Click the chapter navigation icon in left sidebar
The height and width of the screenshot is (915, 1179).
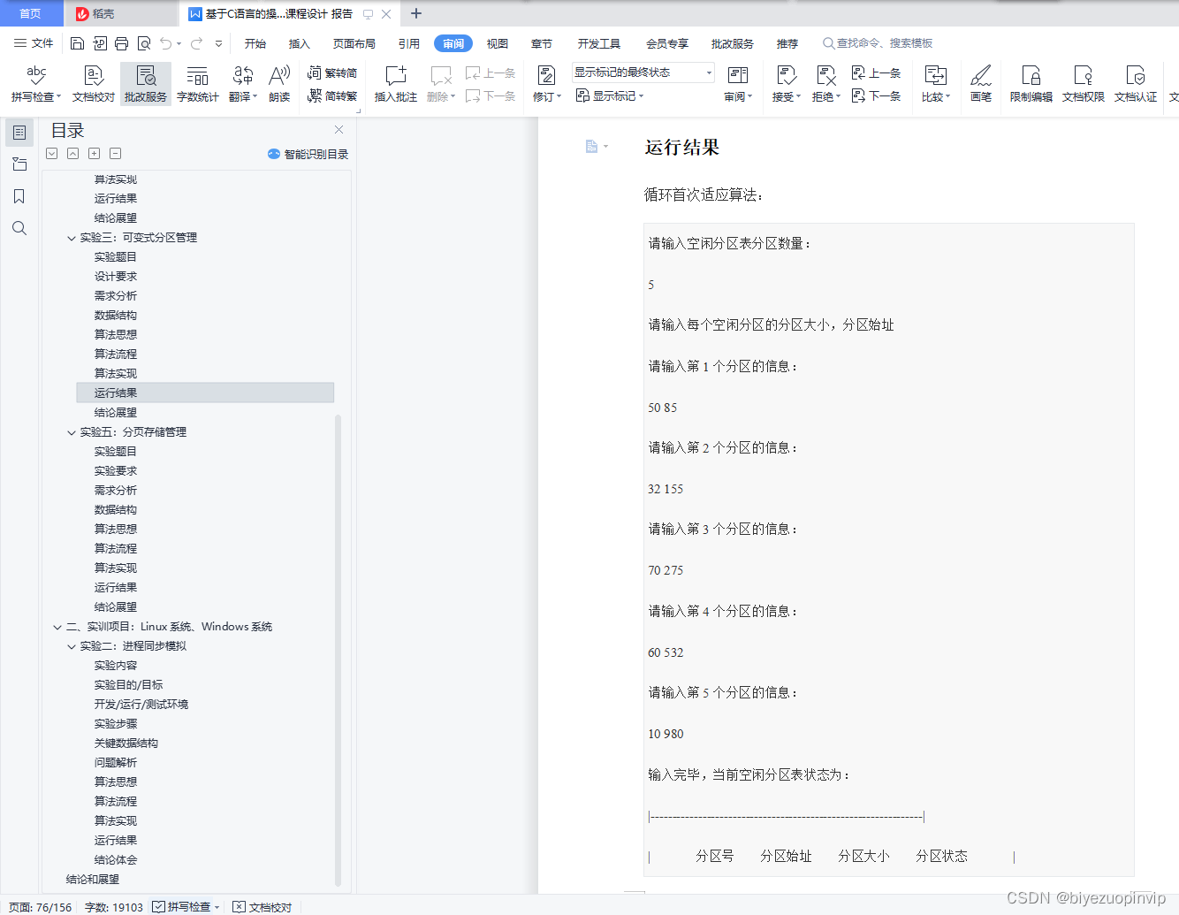19,164
